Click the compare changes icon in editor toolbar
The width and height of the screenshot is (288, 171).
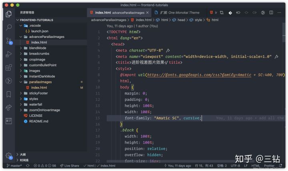(x=222, y=12)
